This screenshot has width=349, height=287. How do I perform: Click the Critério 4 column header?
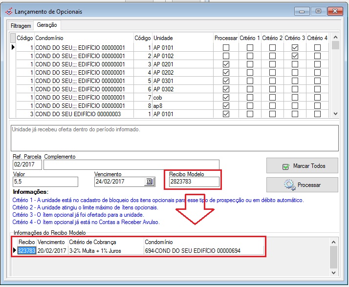click(x=317, y=38)
